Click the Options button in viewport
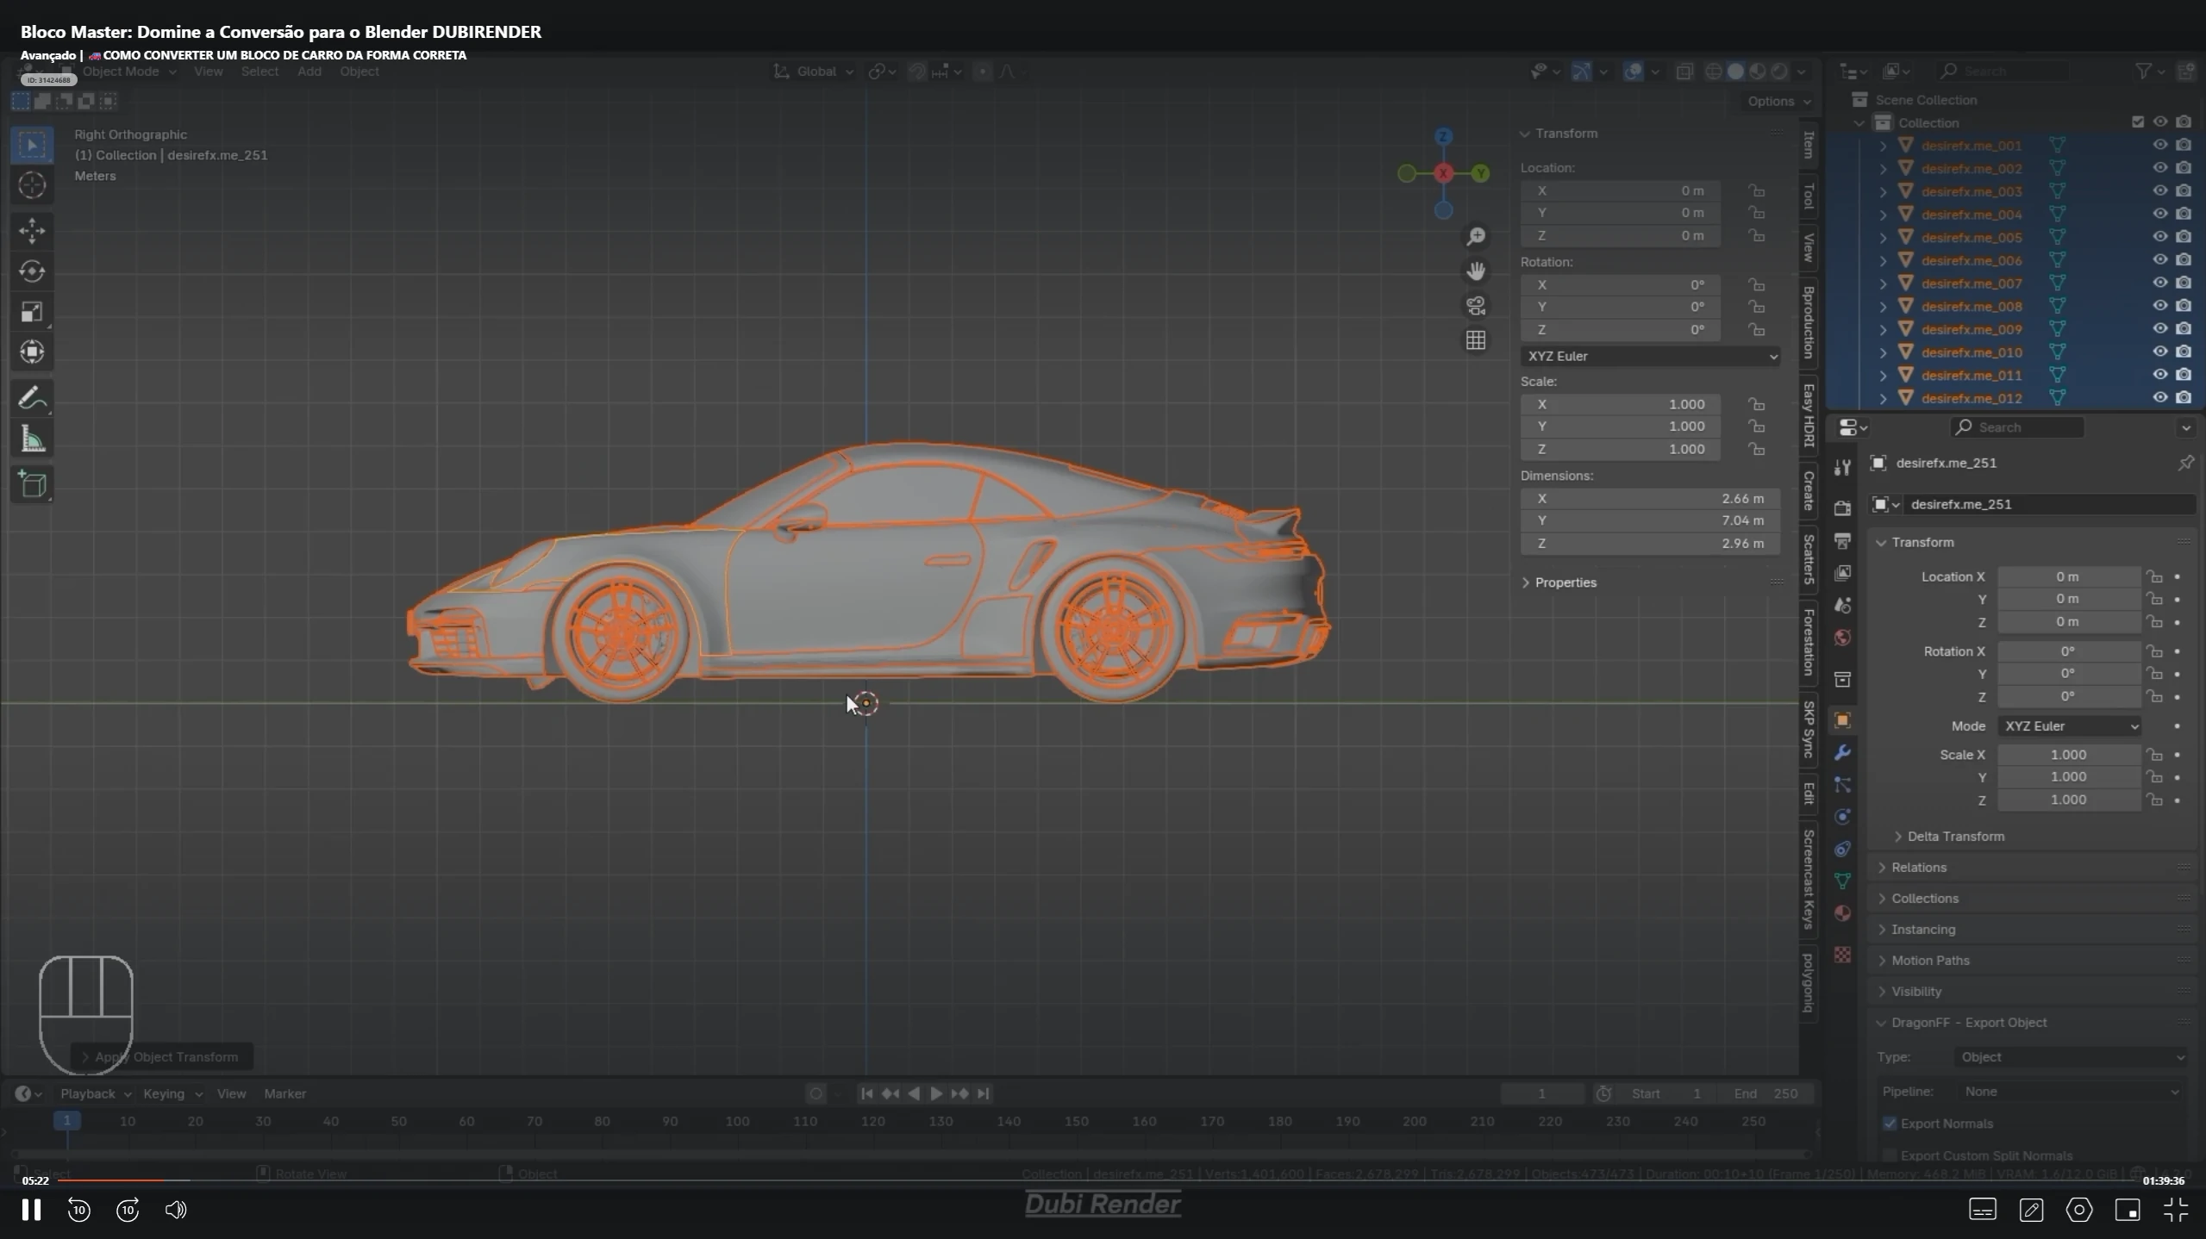 coord(1778,102)
